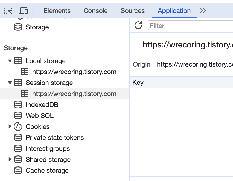
Task: Switch to the Sources tab
Action: pos(133,11)
